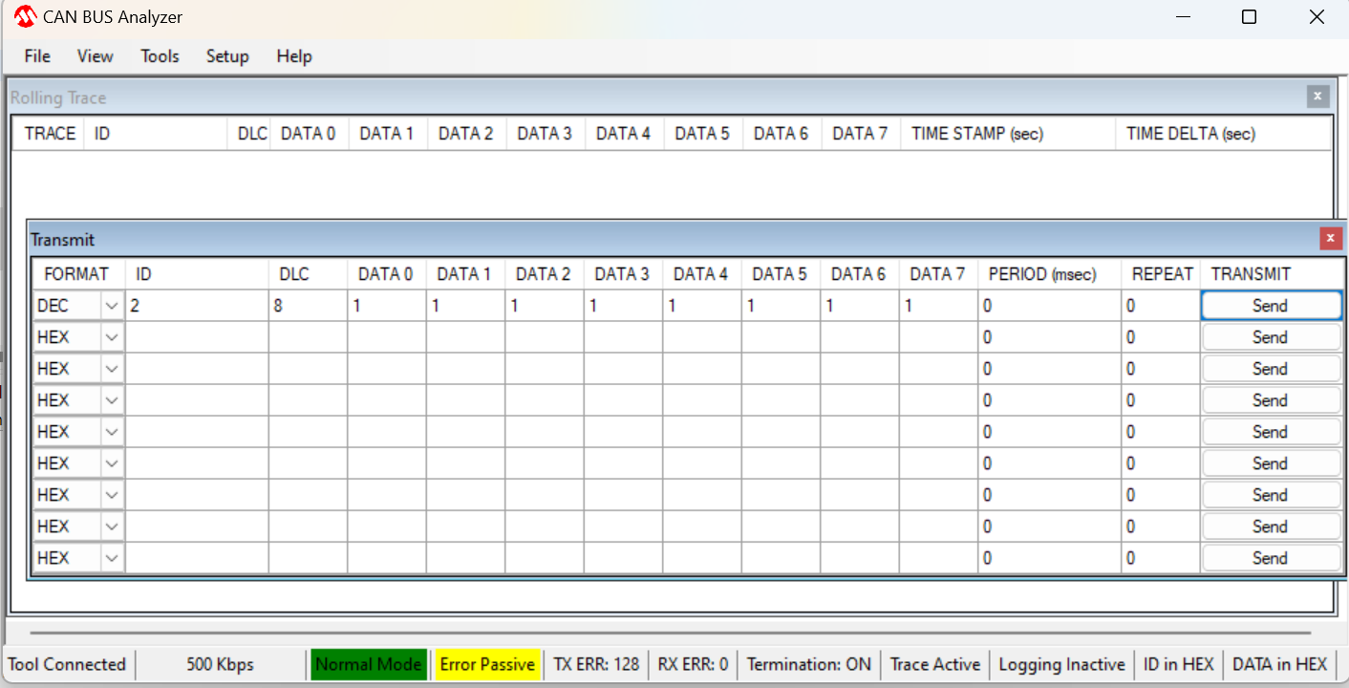The width and height of the screenshot is (1349, 688).
Task: Click the ID column header in Rolling Trace
Action: pos(156,134)
